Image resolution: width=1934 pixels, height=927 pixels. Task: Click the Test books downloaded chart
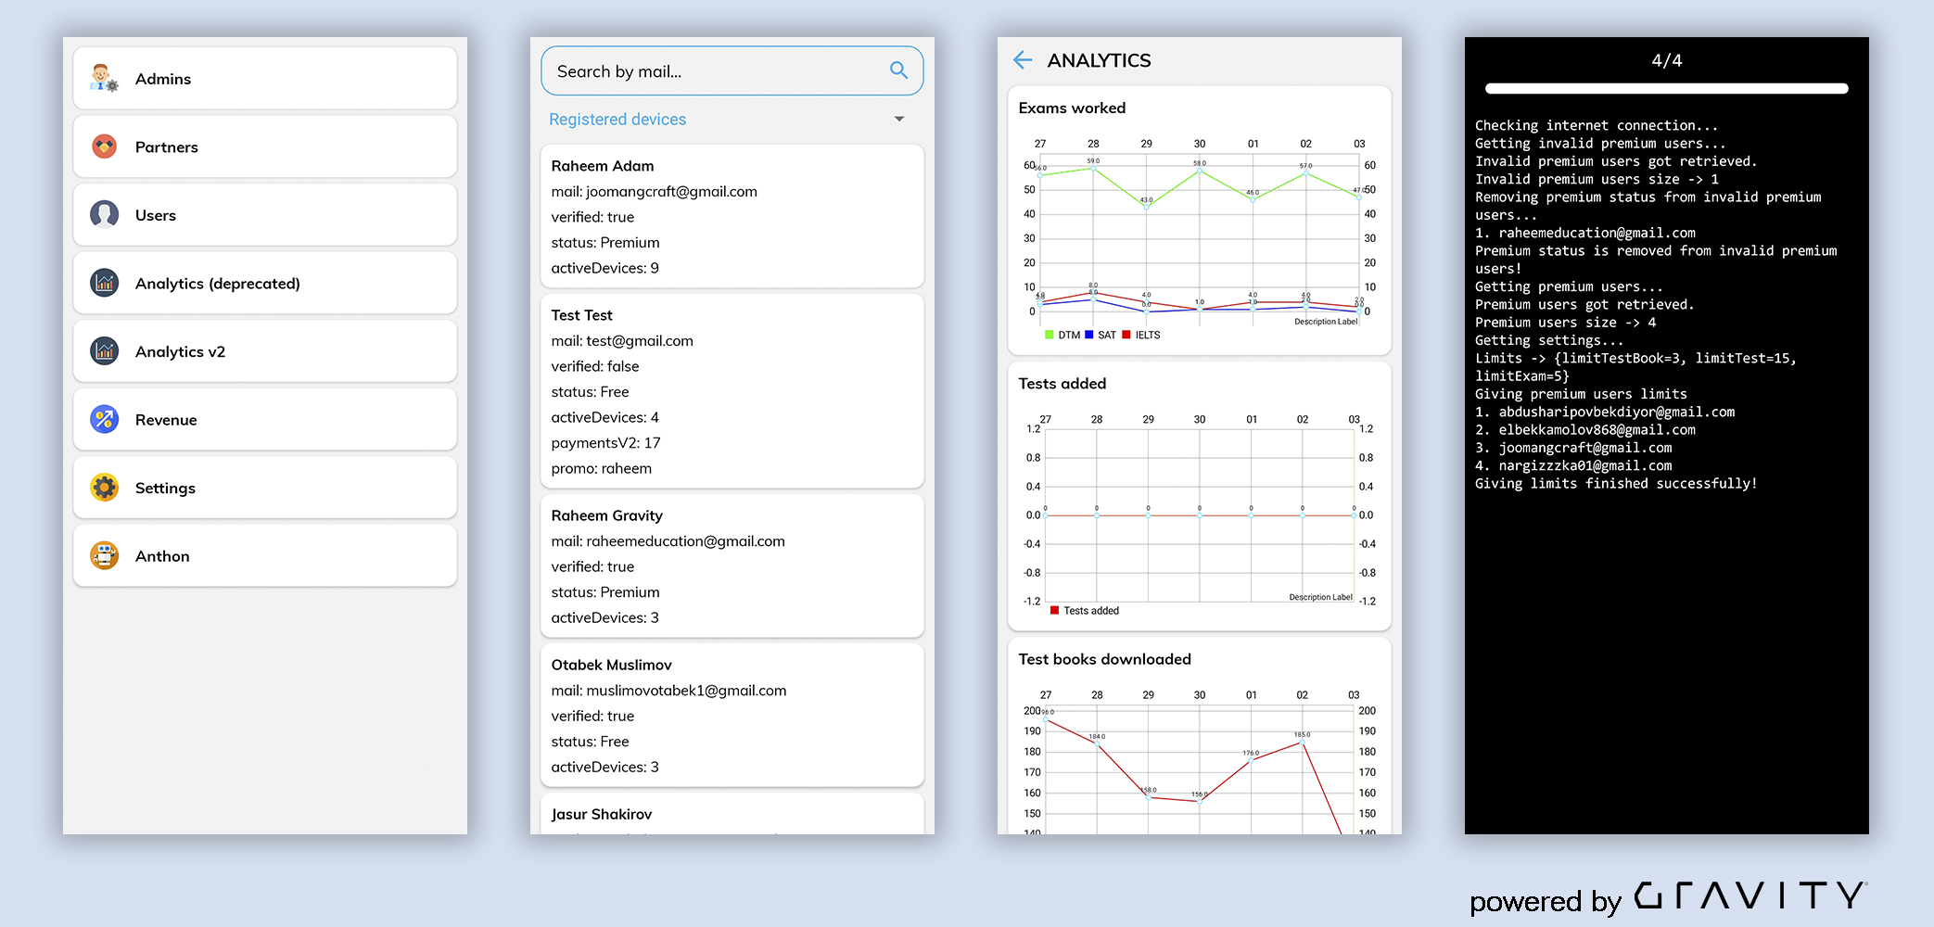pos(1200,760)
